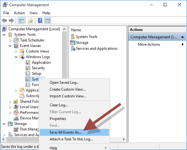Viewport: 187px width, 150px height.
Task: Choose Properties from context menu
Action: pyautogui.click(x=74, y=119)
